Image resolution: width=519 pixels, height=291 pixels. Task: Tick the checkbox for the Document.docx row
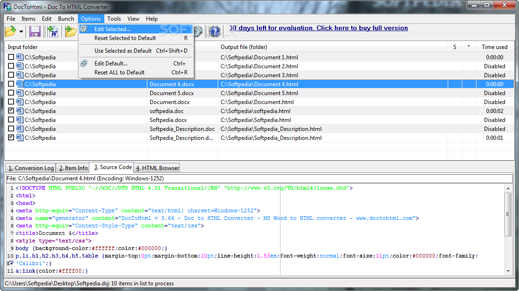(x=11, y=102)
